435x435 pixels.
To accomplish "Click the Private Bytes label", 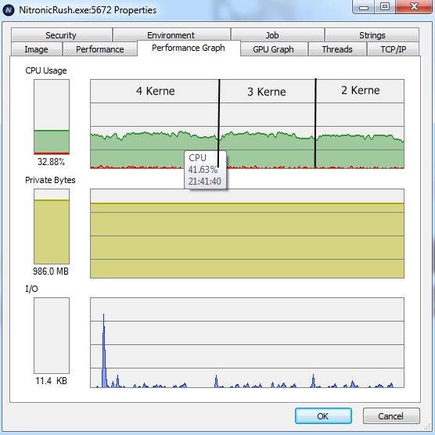I will pyautogui.click(x=50, y=180).
